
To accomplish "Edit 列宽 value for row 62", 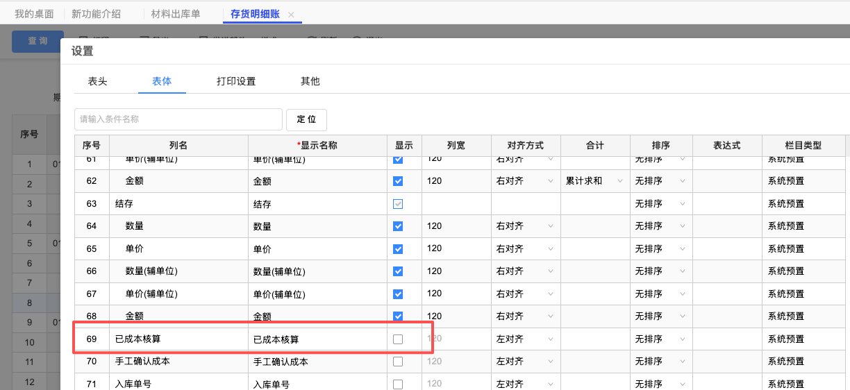I will click(456, 181).
